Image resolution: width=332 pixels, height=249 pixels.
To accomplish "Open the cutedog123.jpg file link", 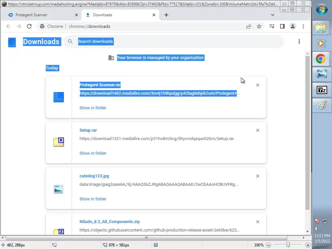I will point(94,176).
